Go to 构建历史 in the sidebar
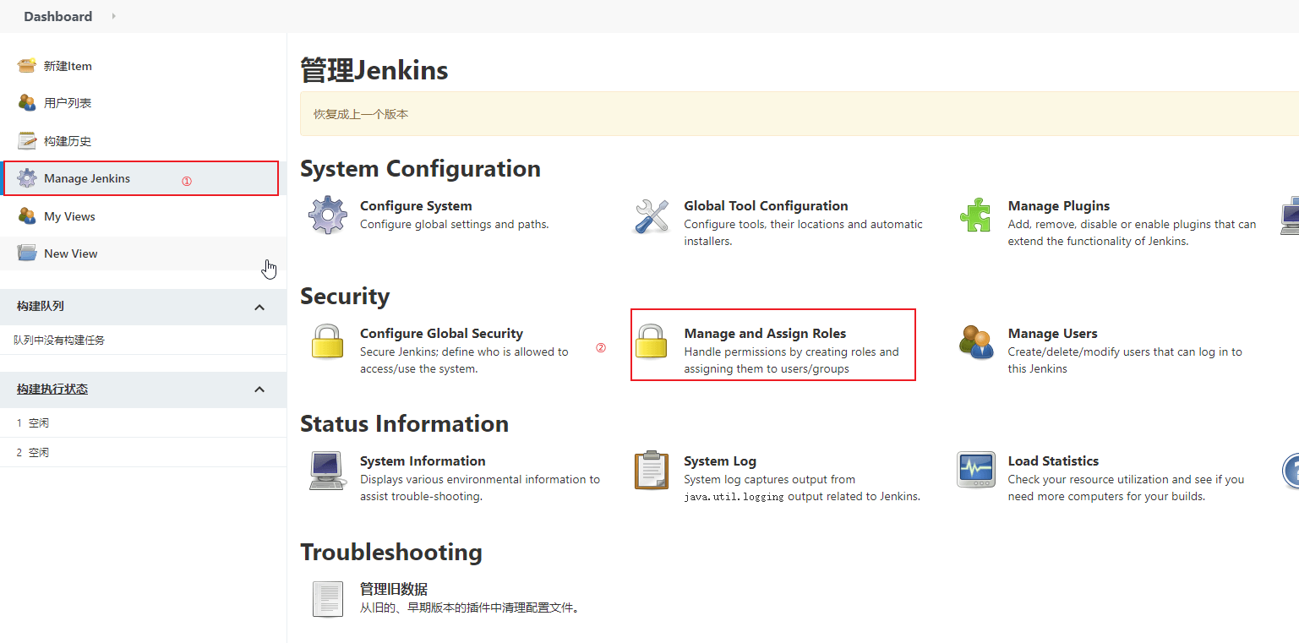 pyautogui.click(x=68, y=141)
